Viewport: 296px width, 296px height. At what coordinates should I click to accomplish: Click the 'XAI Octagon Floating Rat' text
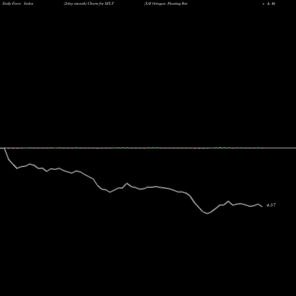click(166, 4)
